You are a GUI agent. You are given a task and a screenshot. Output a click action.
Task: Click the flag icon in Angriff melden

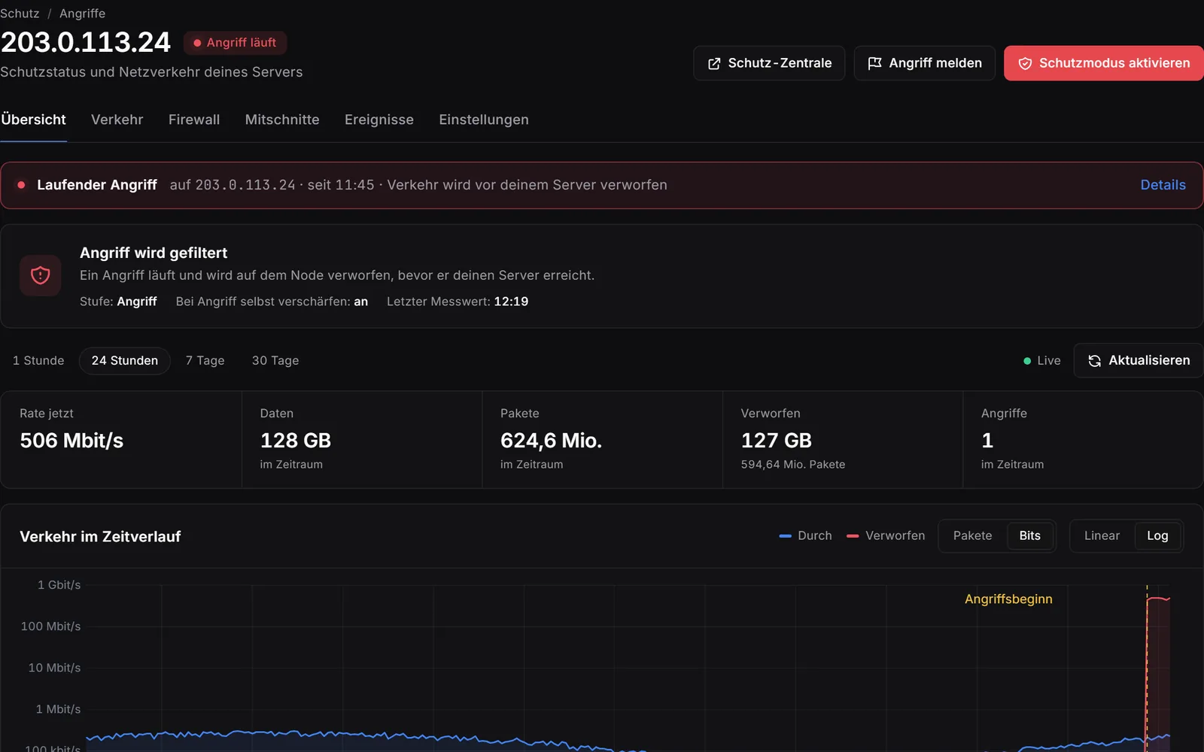(x=874, y=64)
